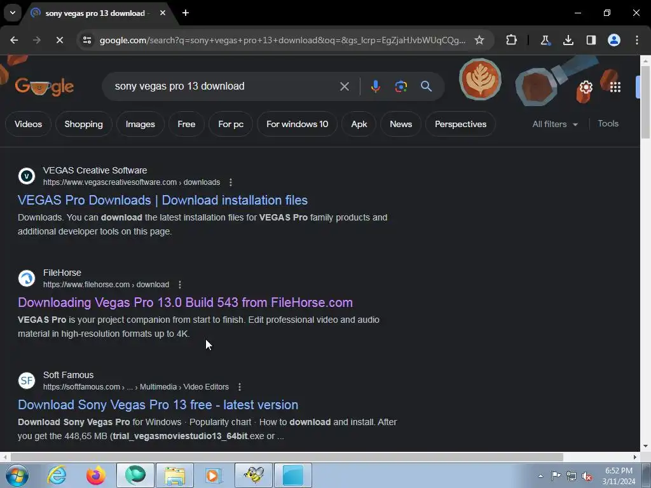The height and width of the screenshot is (488, 651).
Task: Open more options for Soft Famous result
Action: click(x=240, y=387)
